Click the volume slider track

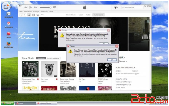tap(46, 7)
